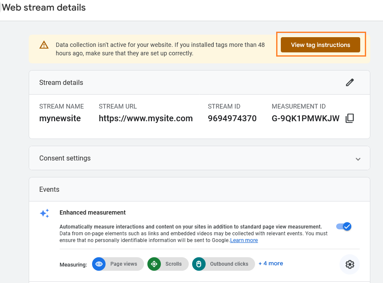Click the data collection warning message text
This screenshot has height=283, width=383.
(160, 49)
